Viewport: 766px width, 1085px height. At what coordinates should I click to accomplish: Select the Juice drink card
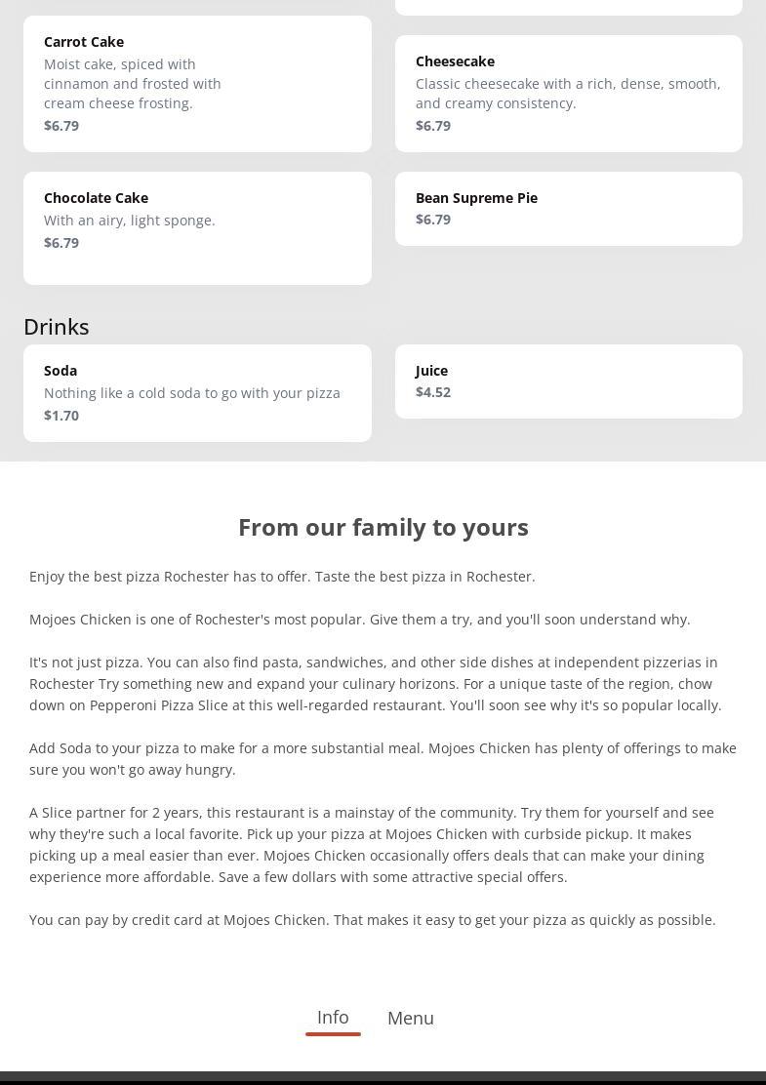pos(568,382)
